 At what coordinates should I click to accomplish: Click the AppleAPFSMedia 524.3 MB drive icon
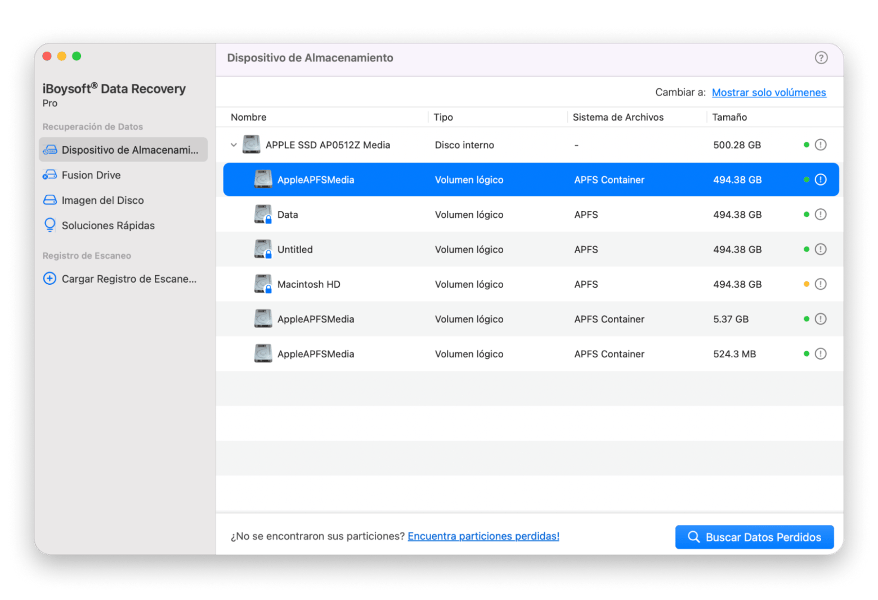tap(263, 353)
